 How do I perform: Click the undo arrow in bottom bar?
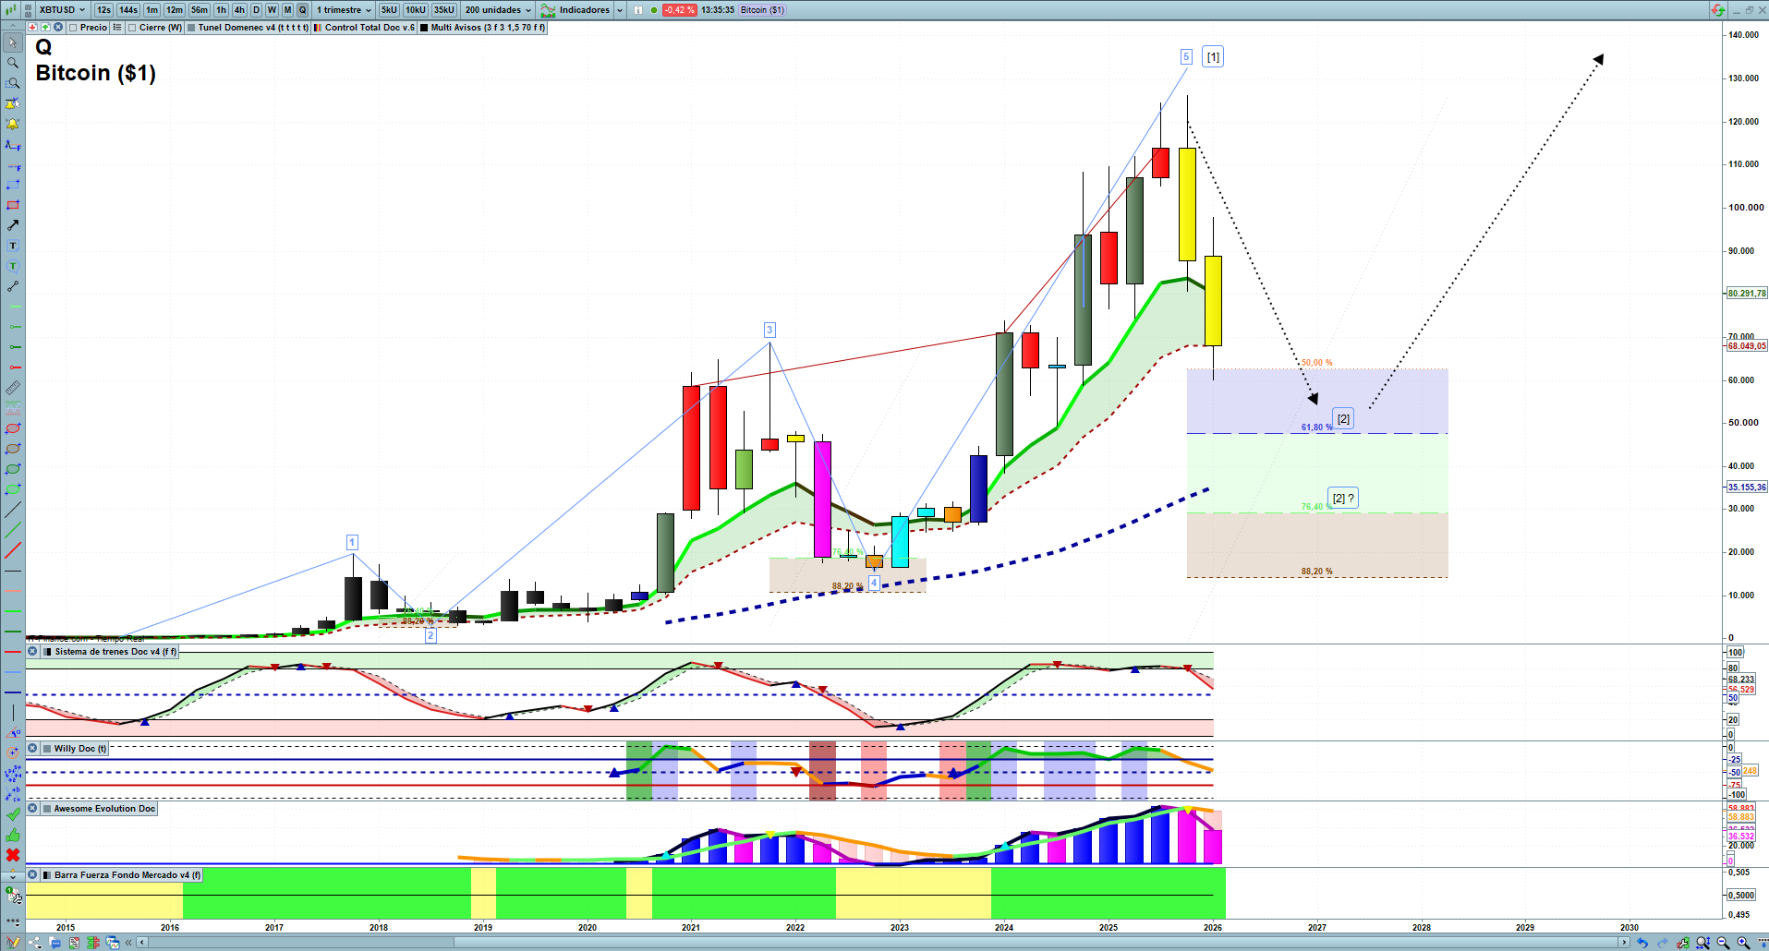pyautogui.click(x=1642, y=943)
